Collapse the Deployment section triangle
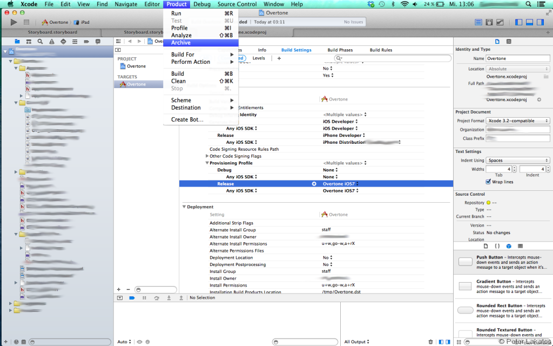The height and width of the screenshot is (346, 553). point(184,207)
